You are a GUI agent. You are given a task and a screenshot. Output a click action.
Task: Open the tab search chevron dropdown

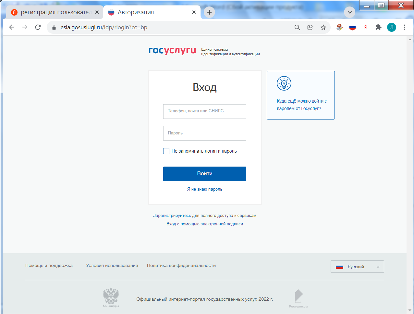point(350,12)
